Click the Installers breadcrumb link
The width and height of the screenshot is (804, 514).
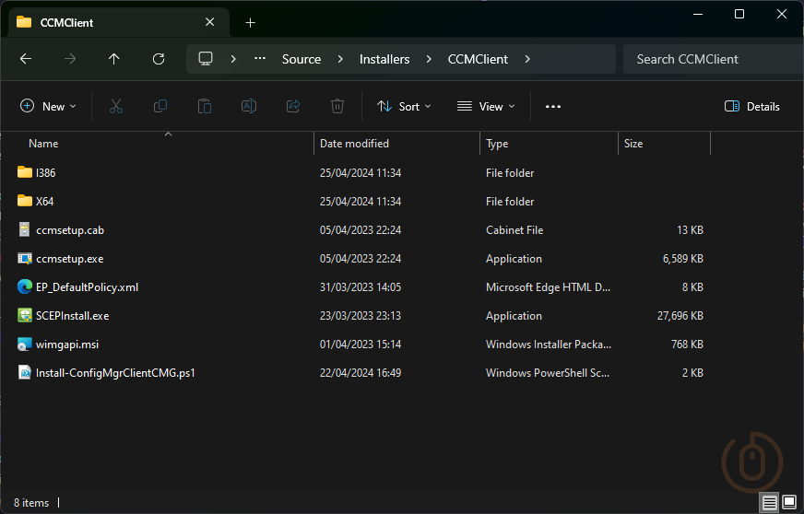384,59
